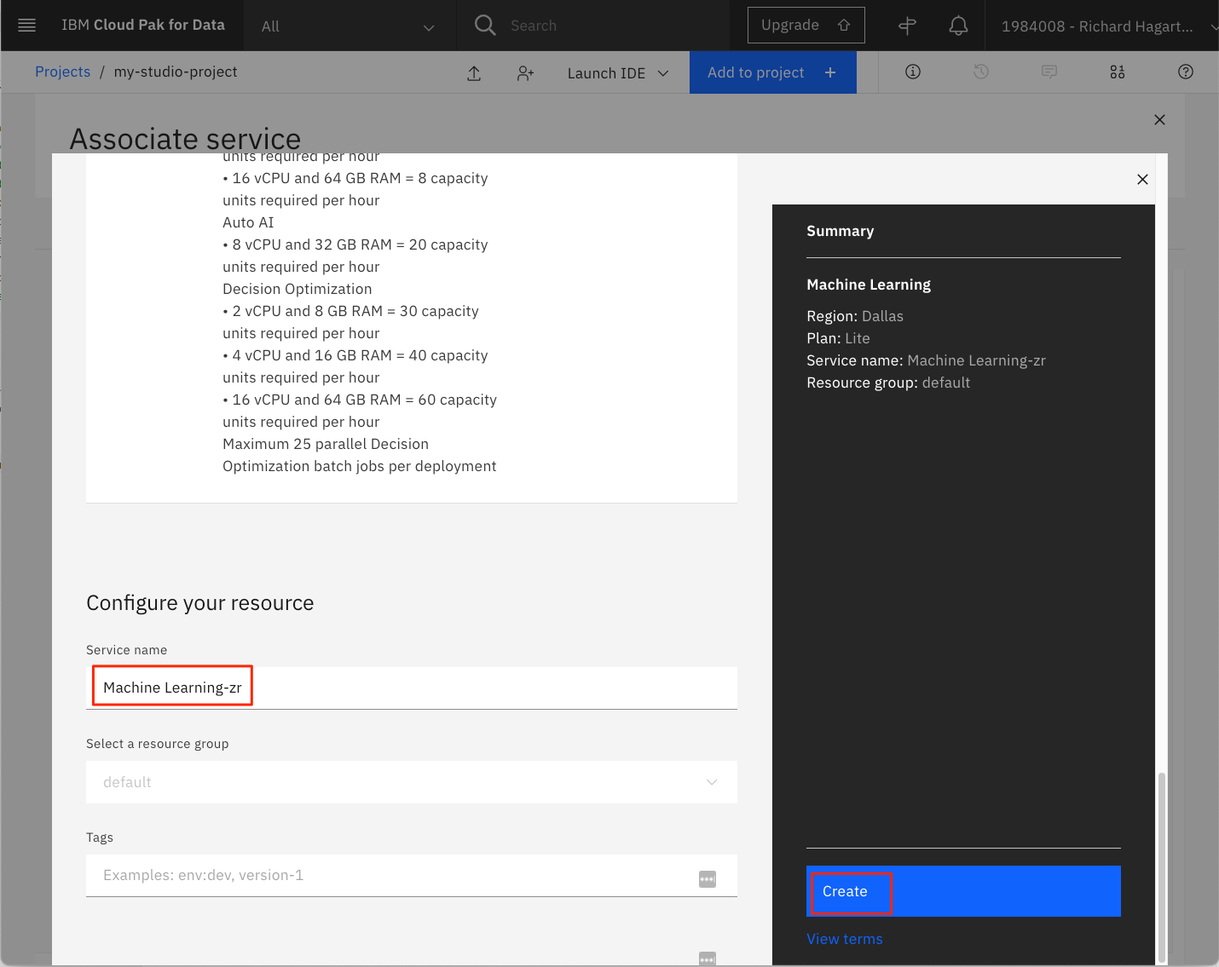
Task: Click the upload asset arrow icon
Action: (474, 73)
